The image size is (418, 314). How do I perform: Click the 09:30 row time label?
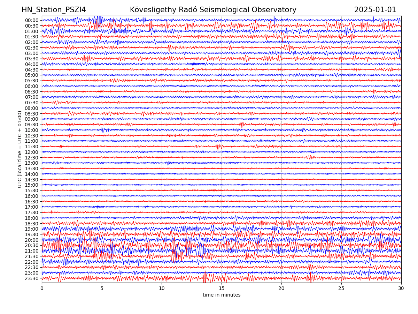[32, 125]
